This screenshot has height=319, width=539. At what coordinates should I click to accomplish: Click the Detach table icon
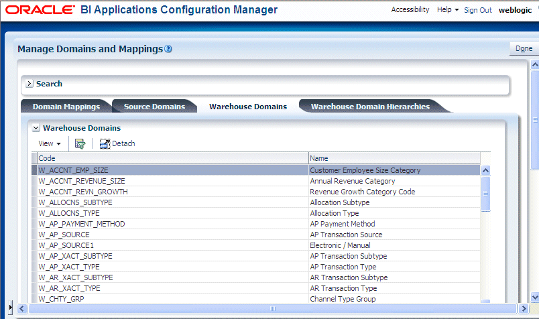105,143
